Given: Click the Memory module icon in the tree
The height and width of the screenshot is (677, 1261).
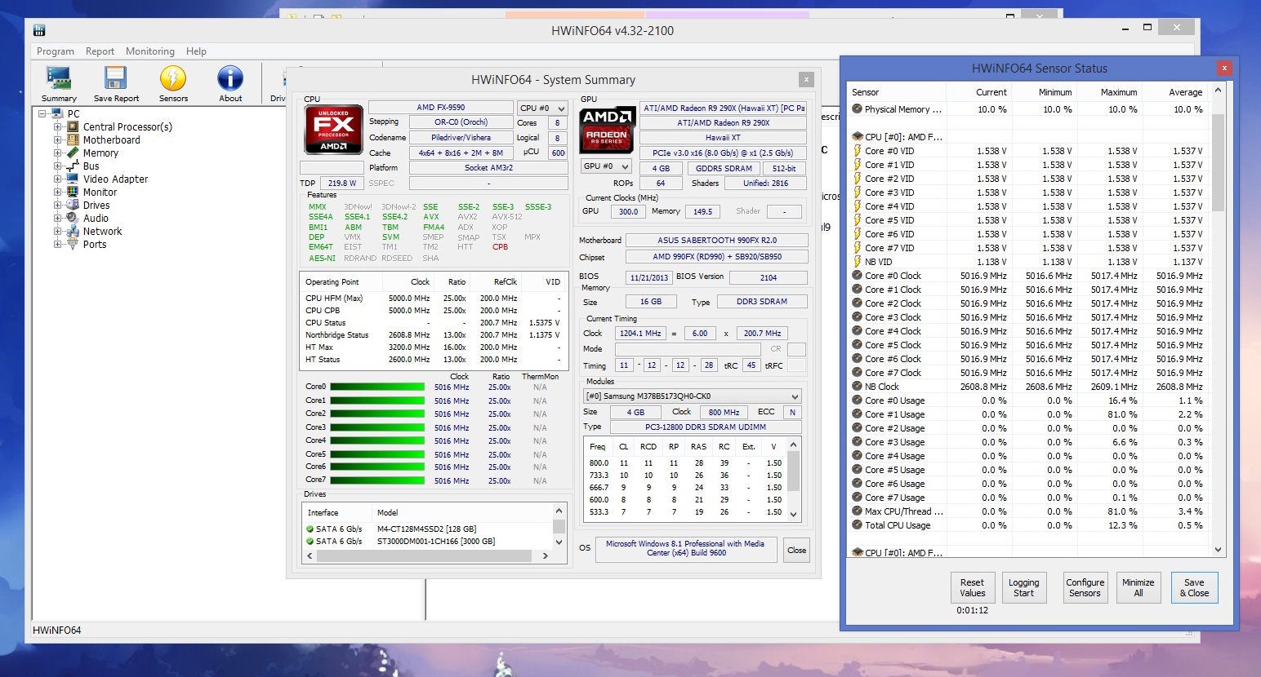Looking at the screenshot, I should pos(73,153).
